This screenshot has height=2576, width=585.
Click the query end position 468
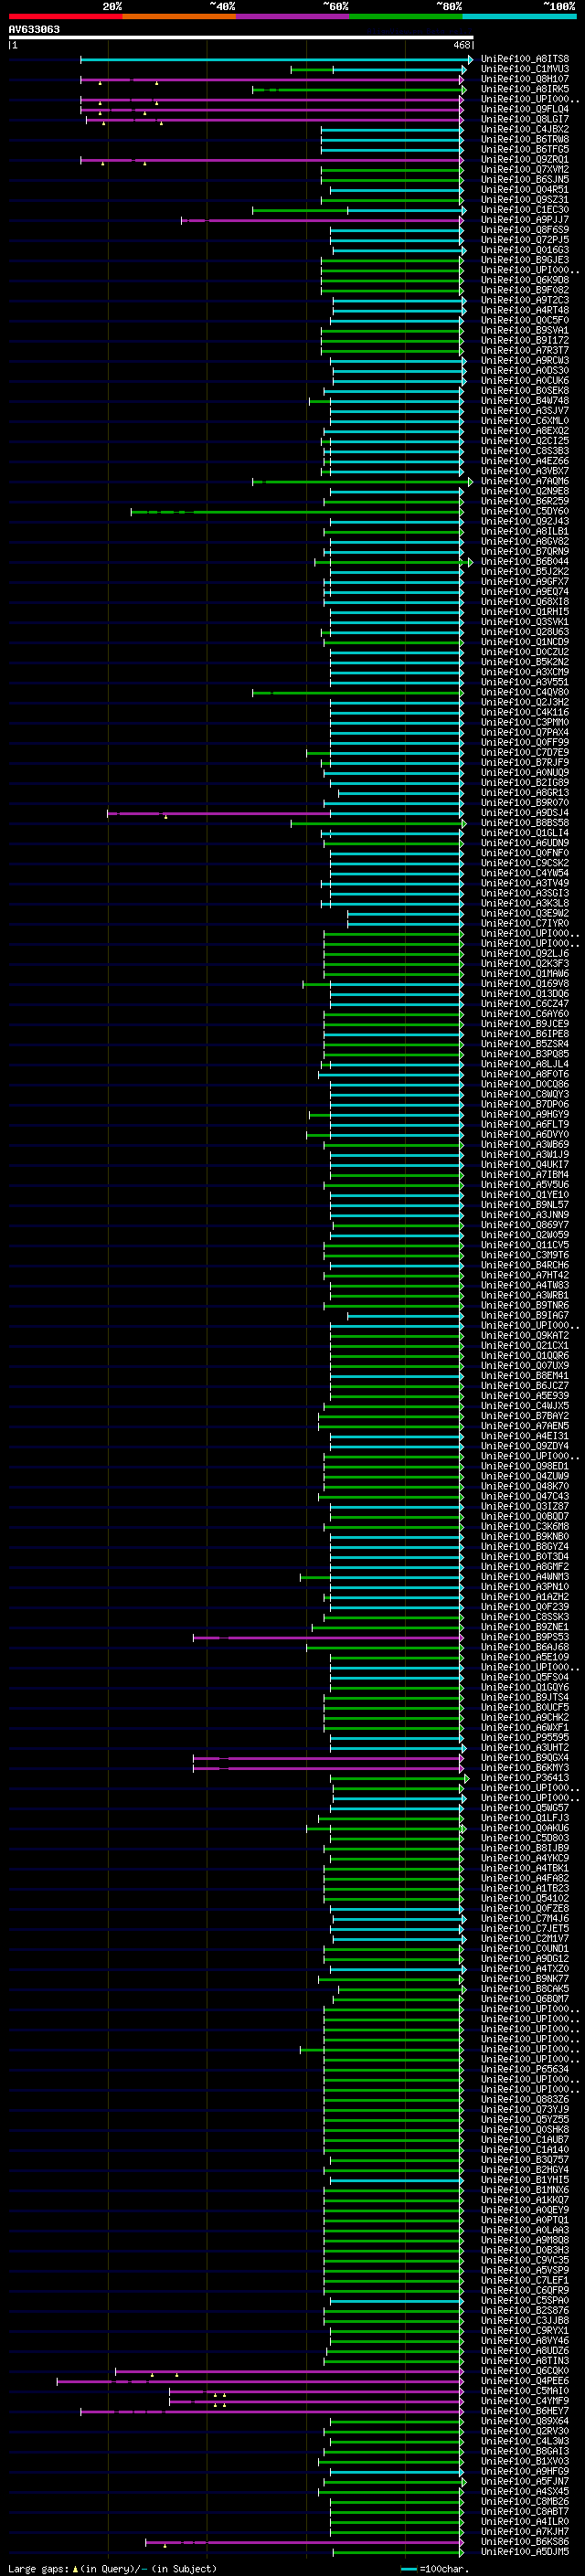[x=461, y=45]
